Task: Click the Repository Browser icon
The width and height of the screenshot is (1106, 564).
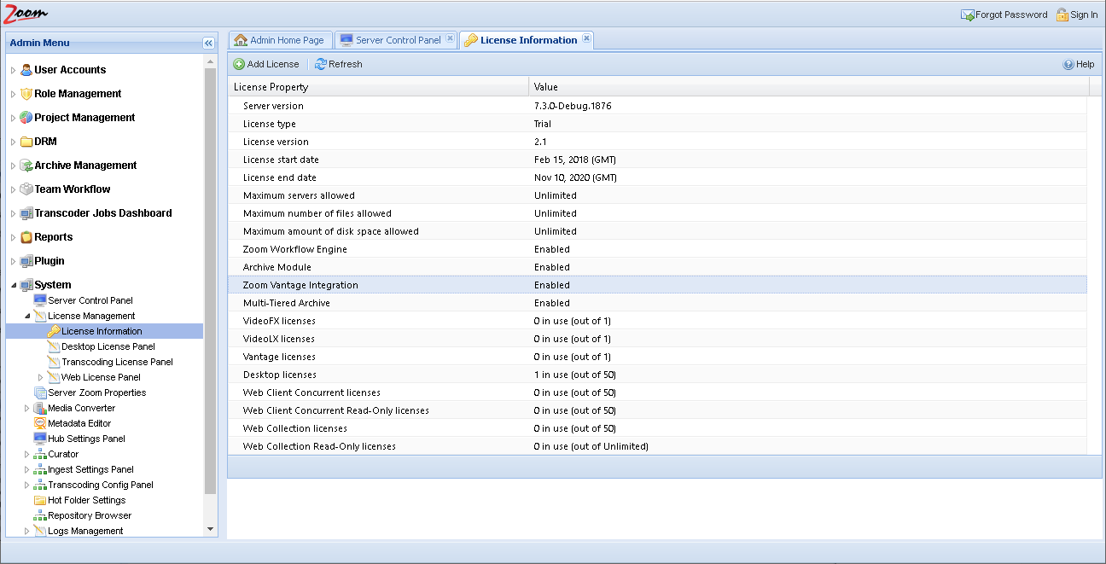Action: pyautogui.click(x=40, y=515)
